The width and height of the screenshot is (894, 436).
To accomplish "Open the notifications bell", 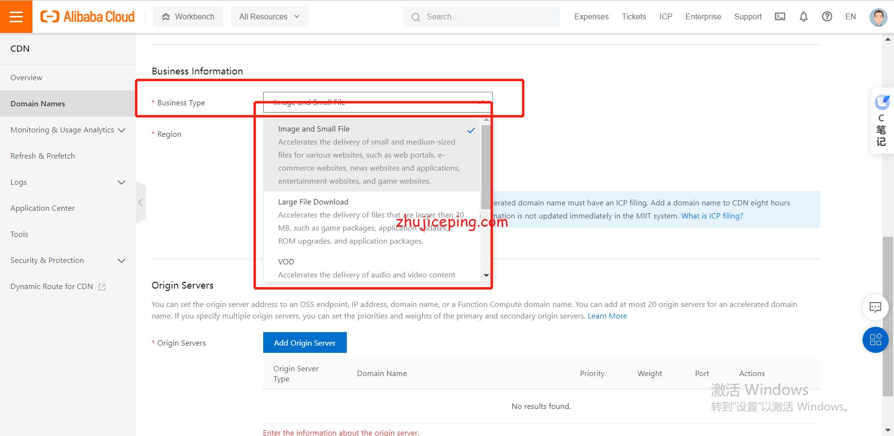I will click(804, 16).
